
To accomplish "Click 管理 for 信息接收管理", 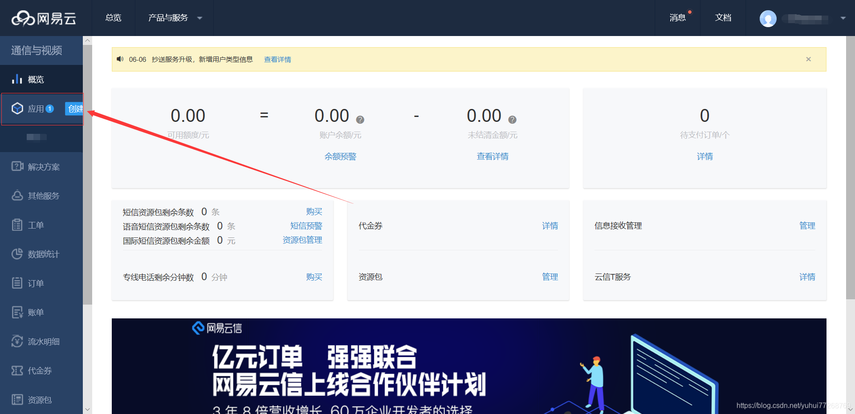I will (x=807, y=226).
